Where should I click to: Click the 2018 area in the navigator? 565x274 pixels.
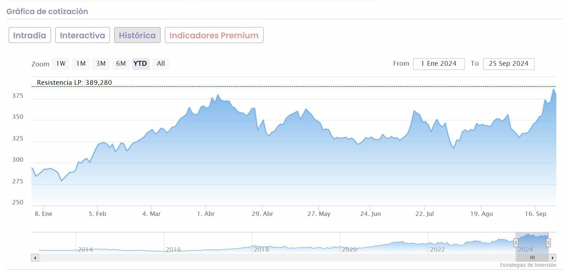tap(261, 249)
